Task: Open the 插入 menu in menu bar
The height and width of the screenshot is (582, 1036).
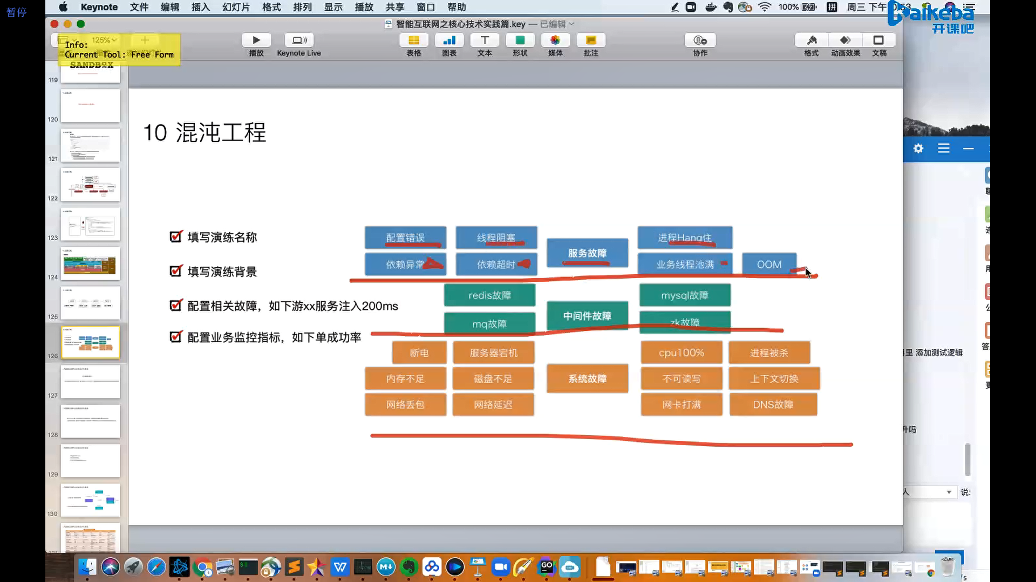Action: click(x=200, y=7)
